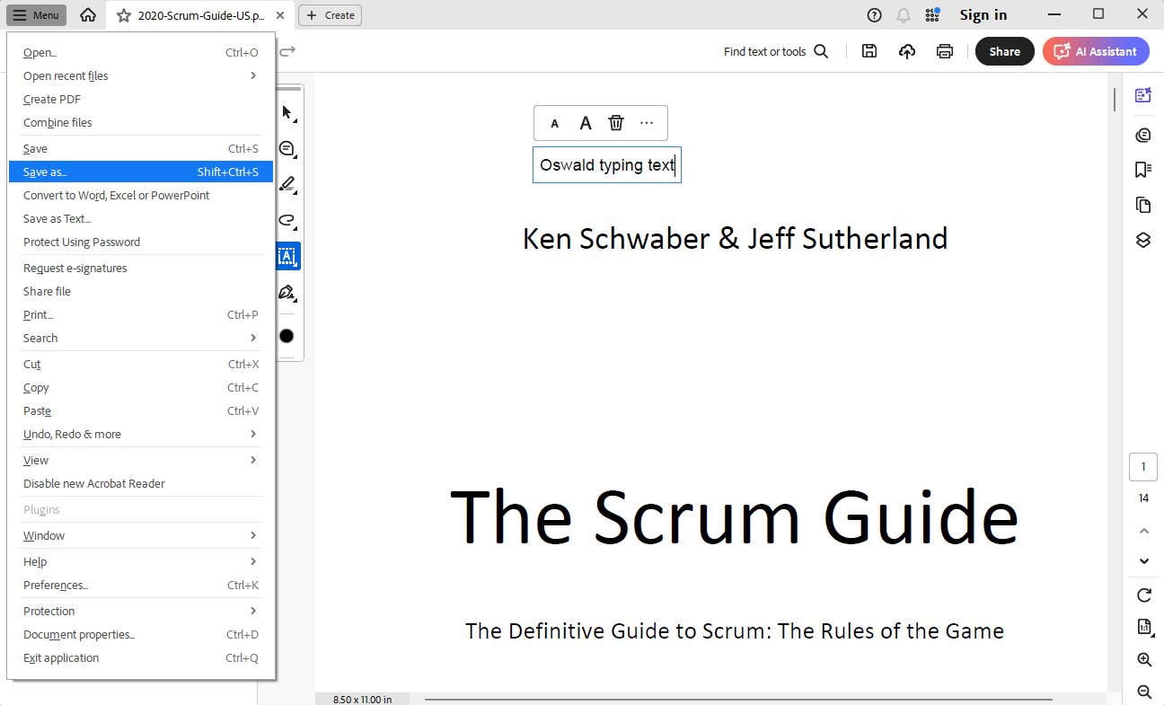1164x705 pixels.
Task: Open the black color picker swatch
Action: [287, 336]
